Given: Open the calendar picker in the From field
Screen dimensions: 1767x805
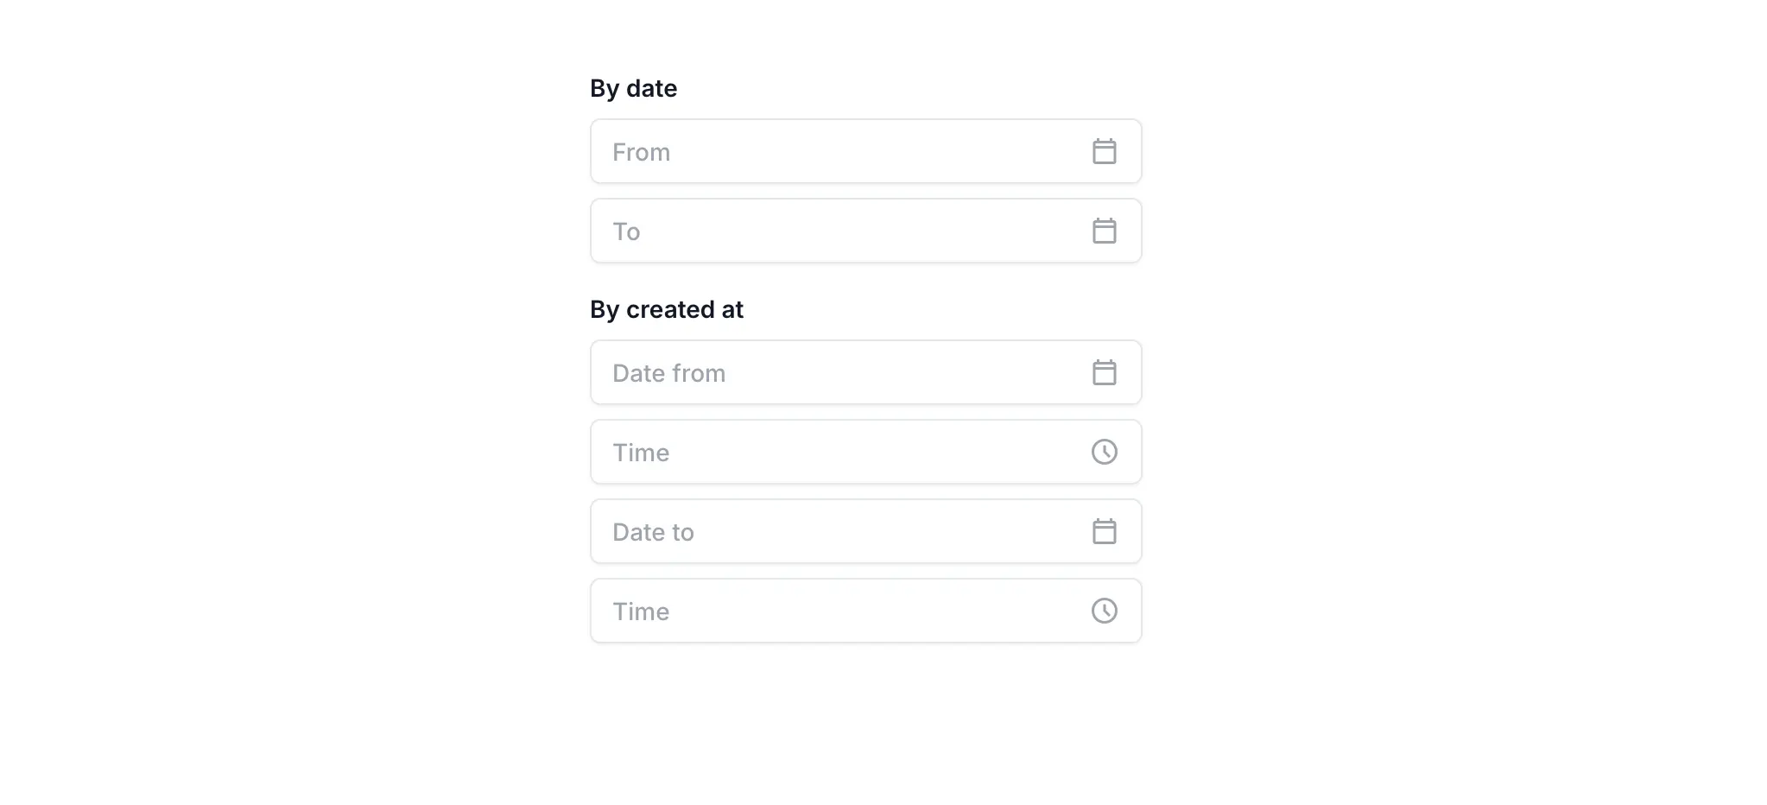Looking at the screenshot, I should 1104,151.
